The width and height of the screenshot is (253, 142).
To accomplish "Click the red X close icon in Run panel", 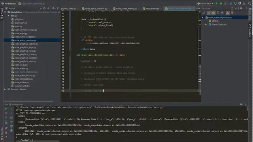I will [6, 133].
